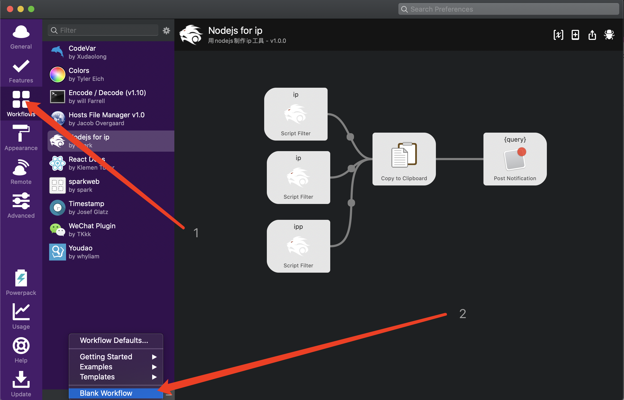Screen dimensions: 624x400
Task: Open the Appearance preferences tab
Action: point(21,137)
